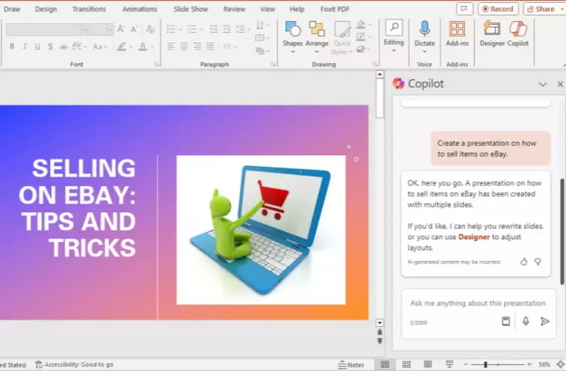The height and width of the screenshot is (377, 566).
Task: Decrease list indent level
Action: click(x=214, y=29)
